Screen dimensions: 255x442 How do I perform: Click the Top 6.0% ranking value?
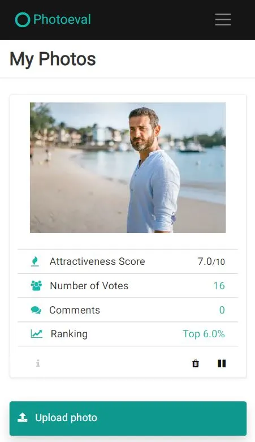coord(204,334)
